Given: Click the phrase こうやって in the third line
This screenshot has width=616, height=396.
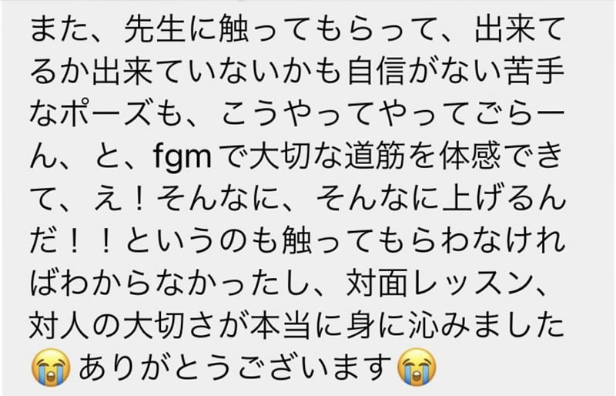Looking at the screenshot, I should [x=297, y=116].
